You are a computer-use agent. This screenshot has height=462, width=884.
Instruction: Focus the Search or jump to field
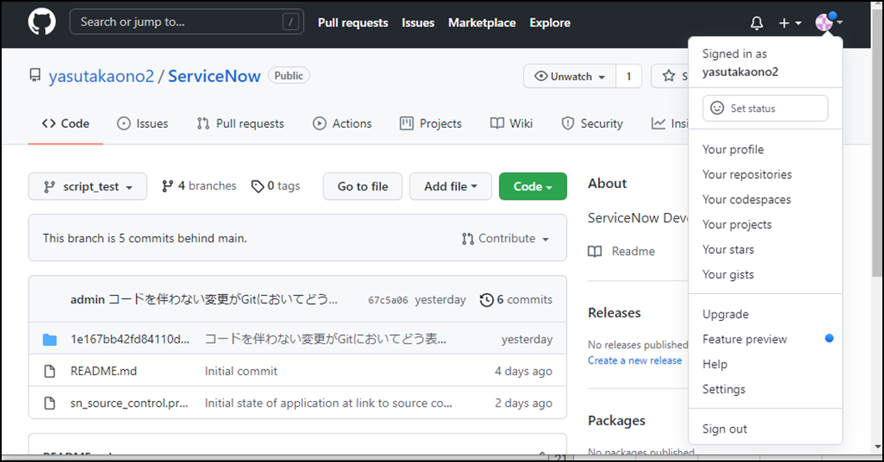[186, 22]
